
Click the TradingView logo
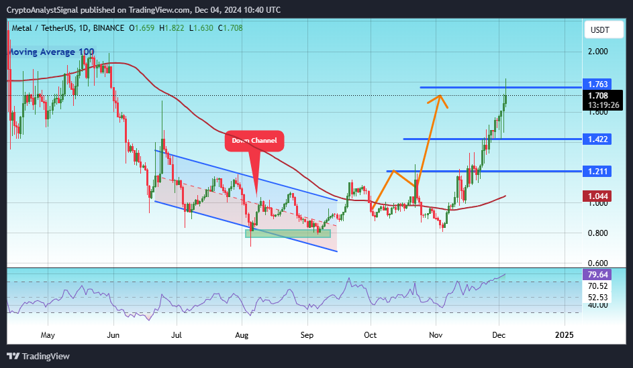click(x=38, y=357)
